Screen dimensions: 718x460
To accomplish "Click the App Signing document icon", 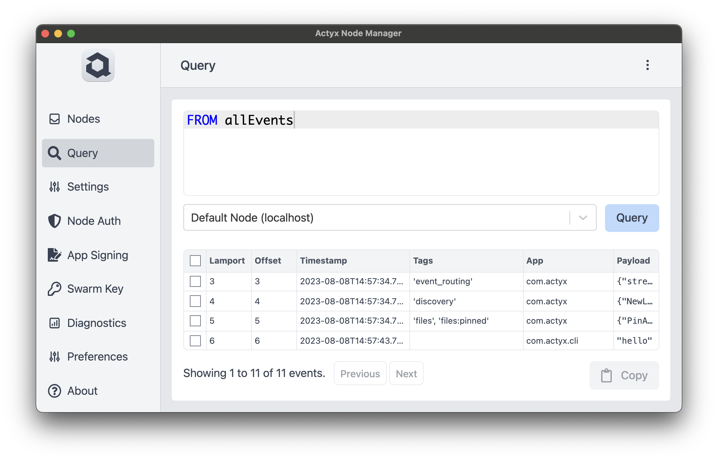I will [x=55, y=255].
